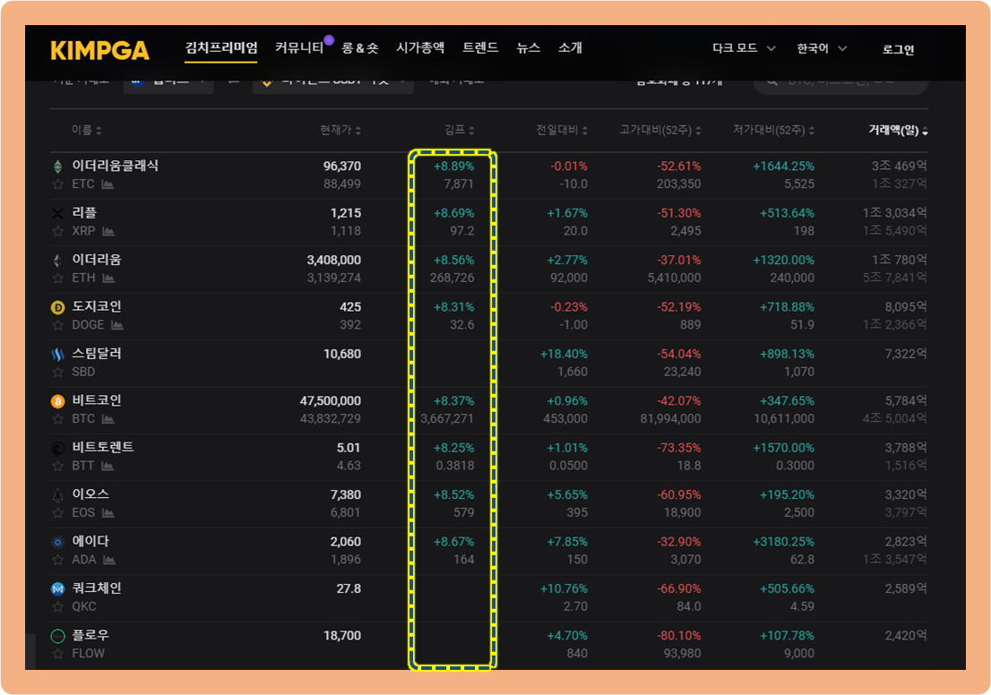
Task: Open the DOGE chart icon
Action: point(117,325)
